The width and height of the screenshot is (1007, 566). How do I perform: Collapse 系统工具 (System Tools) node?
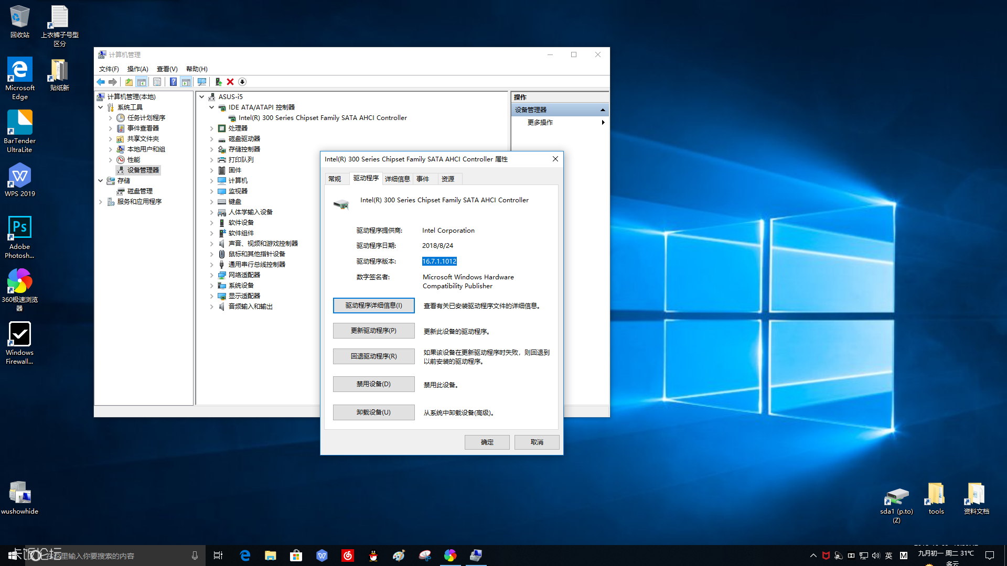click(100, 107)
